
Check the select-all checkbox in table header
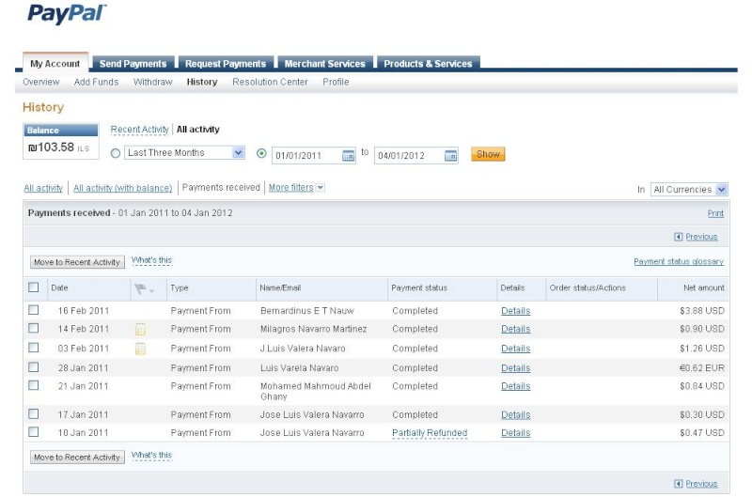coord(34,287)
